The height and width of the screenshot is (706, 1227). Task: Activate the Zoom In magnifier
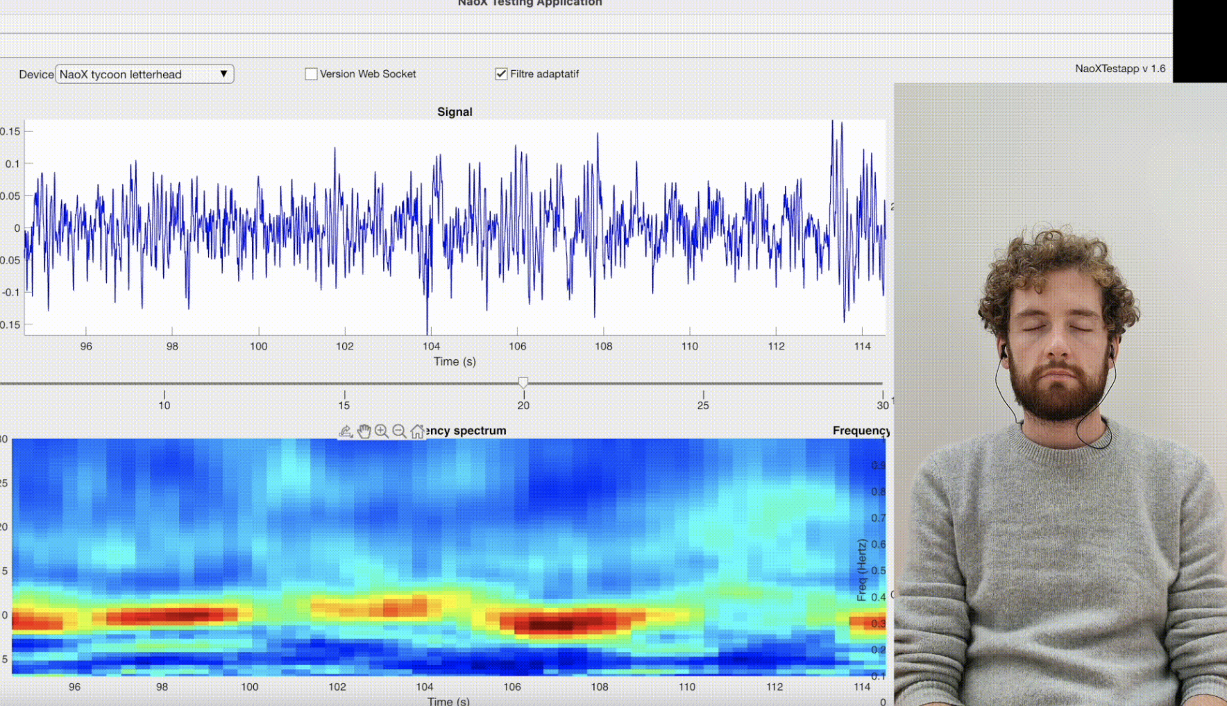pos(382,431)
